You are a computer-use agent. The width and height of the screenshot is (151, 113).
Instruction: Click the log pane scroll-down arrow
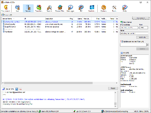pos(115,106)
